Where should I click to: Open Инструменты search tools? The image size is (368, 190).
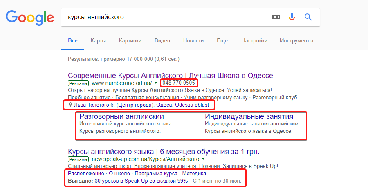pos(296,40)
